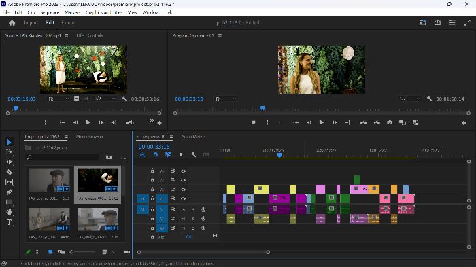Toggle sync lock on track V2

coord(173,190)
